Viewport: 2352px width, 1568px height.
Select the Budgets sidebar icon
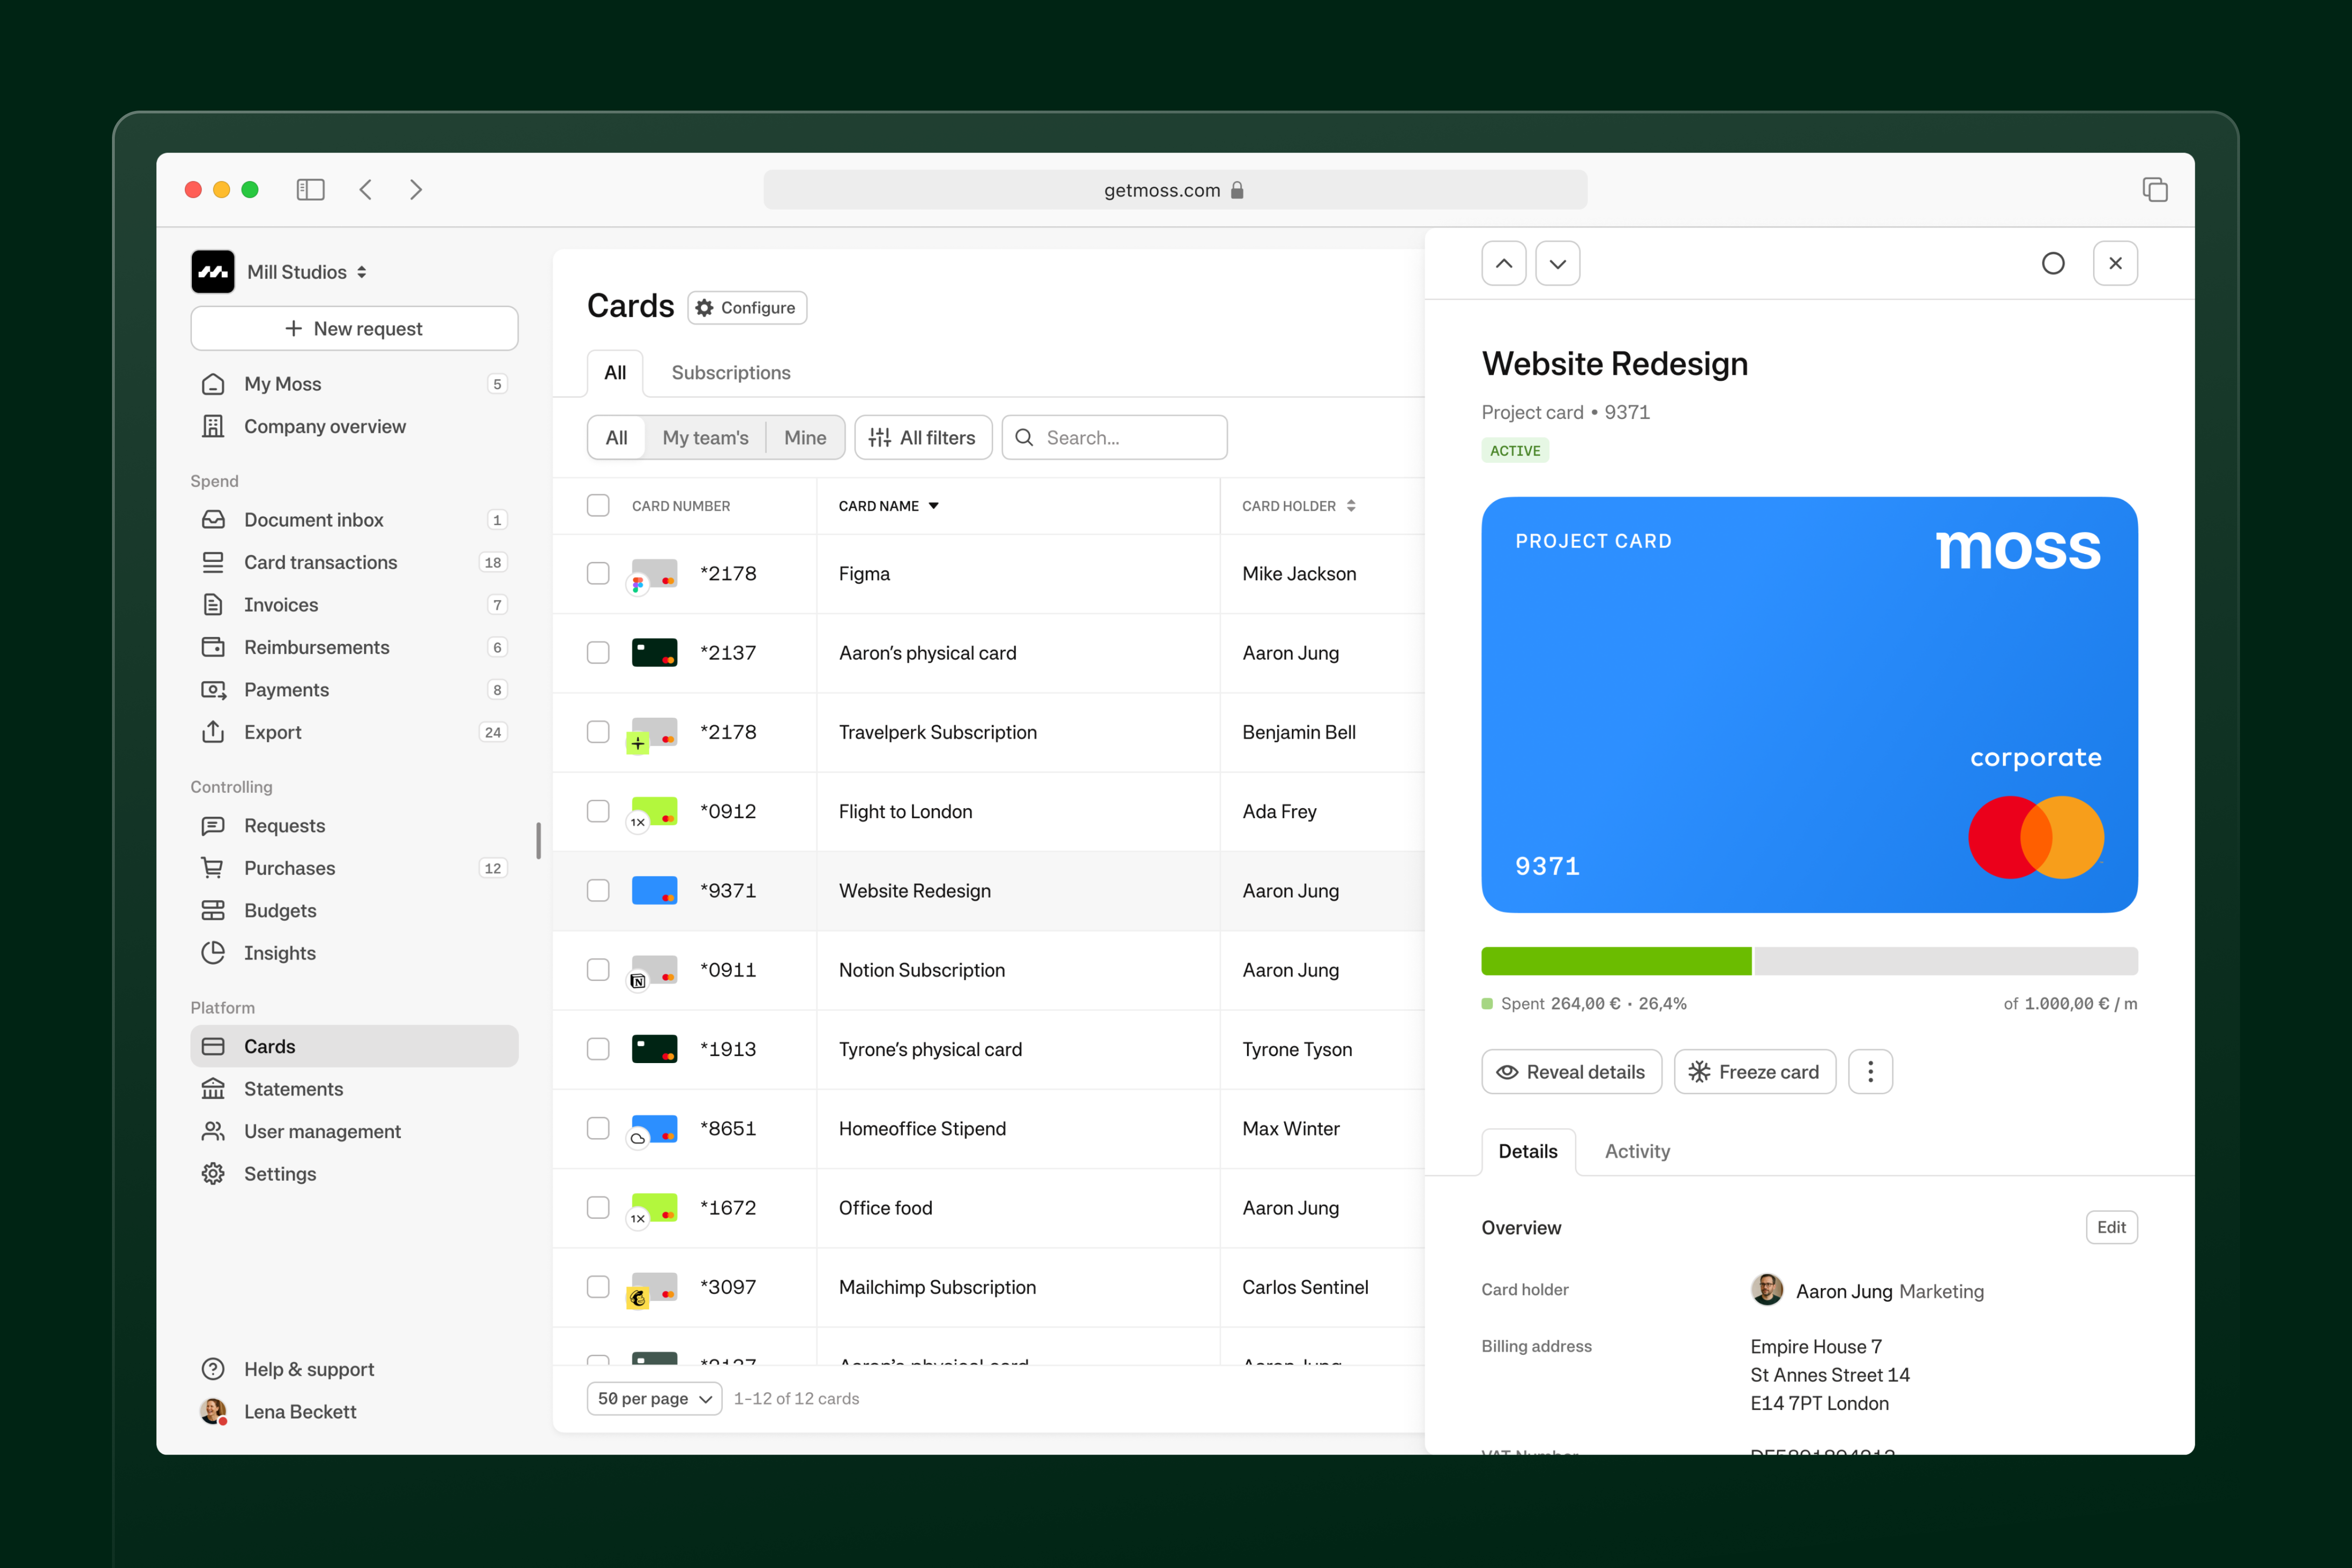(213, 910)
